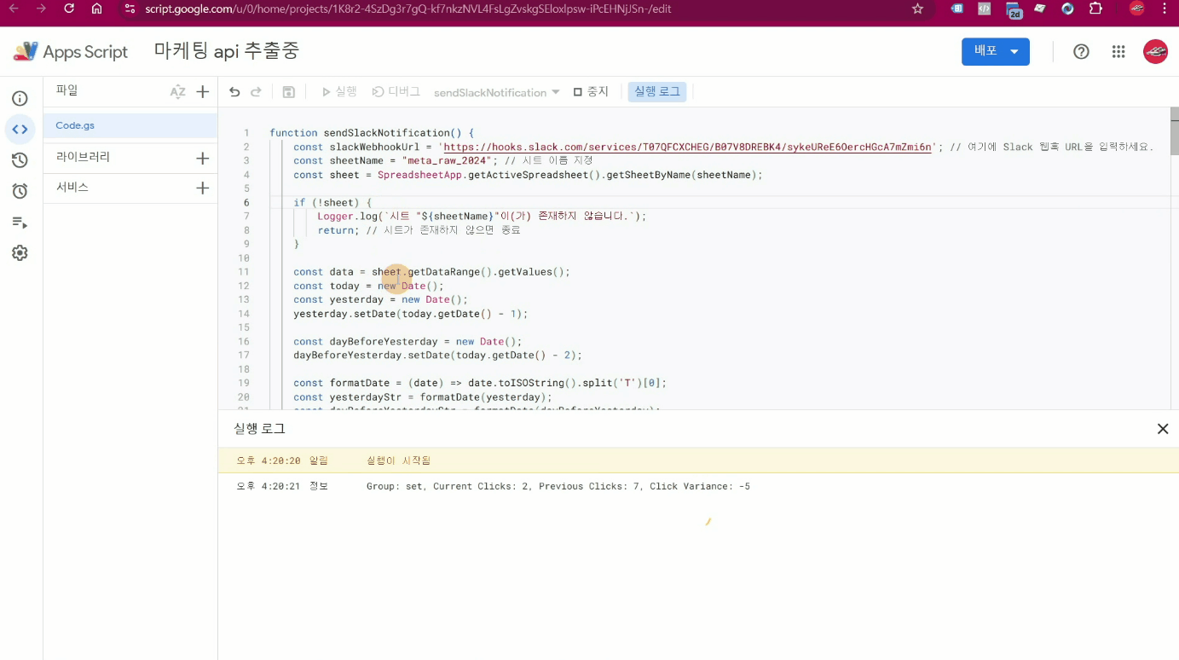
Task: Open the Executions list icon
Action: click(20, 223)
